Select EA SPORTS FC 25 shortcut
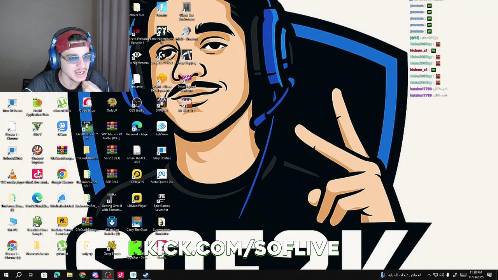The height and width of the screenshot is (280, 498). [87, 131]
